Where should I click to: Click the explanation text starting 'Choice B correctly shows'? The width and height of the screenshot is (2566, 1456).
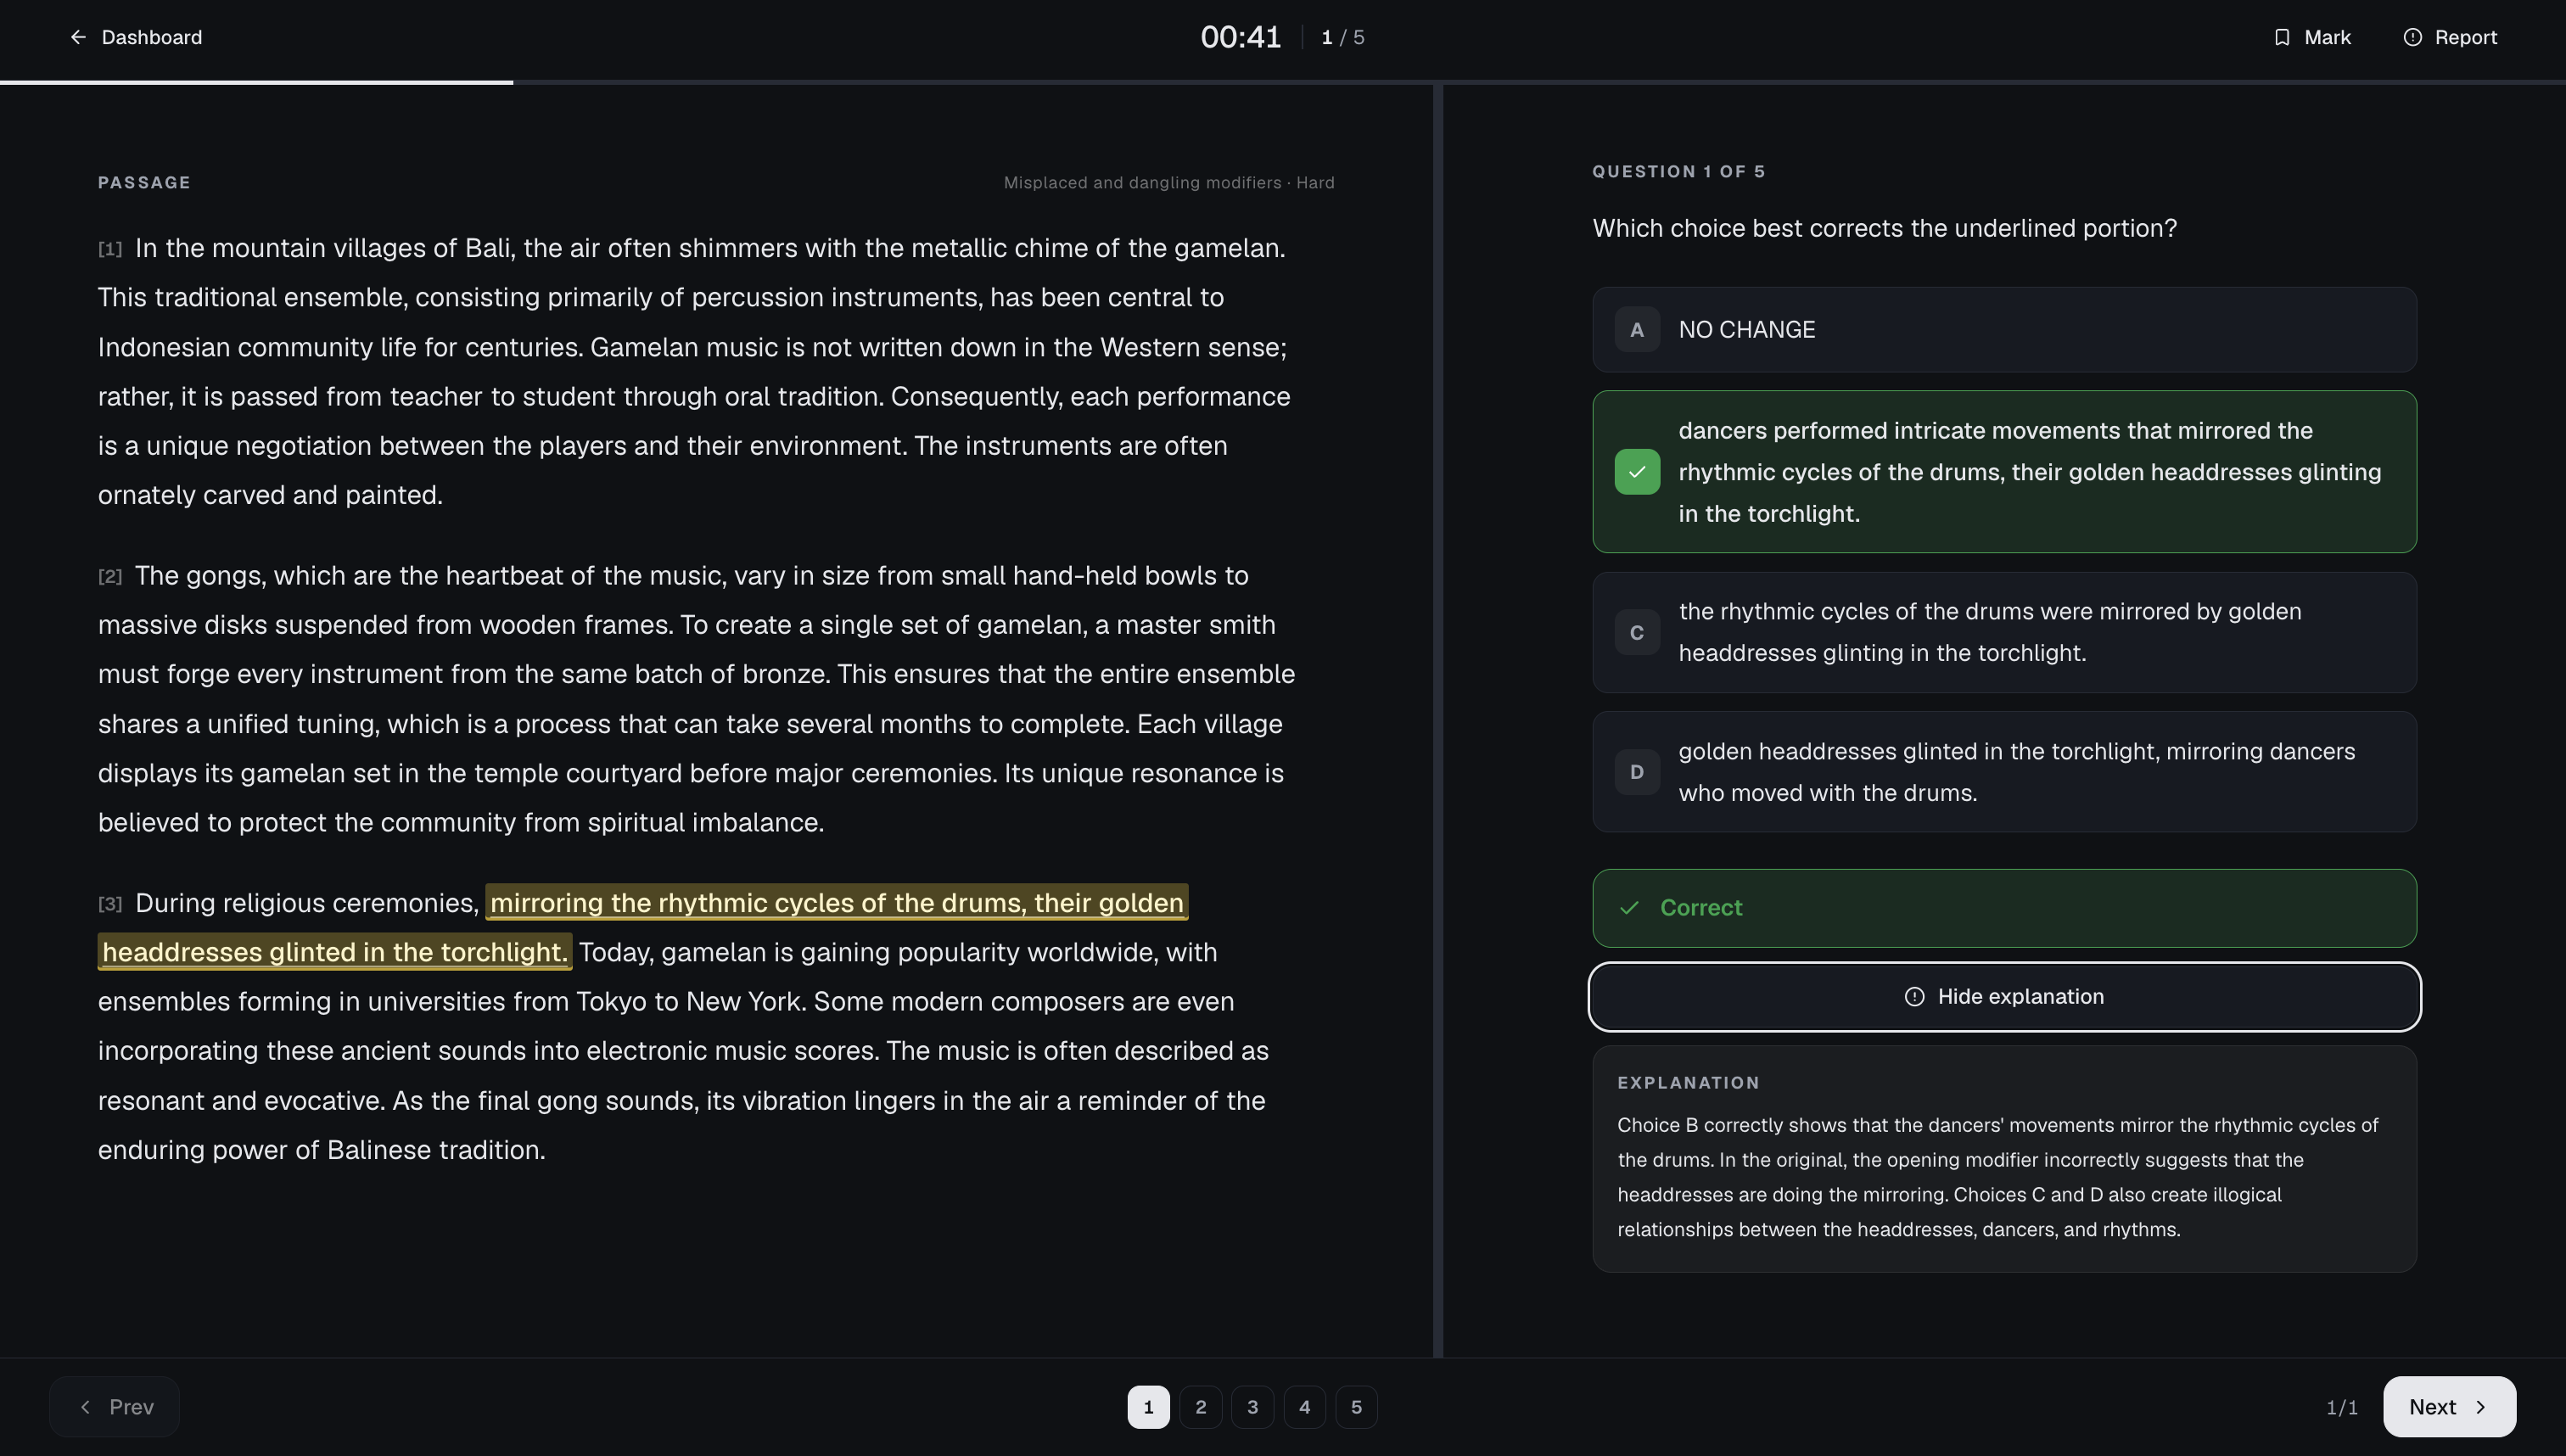coord(1997,1177)
